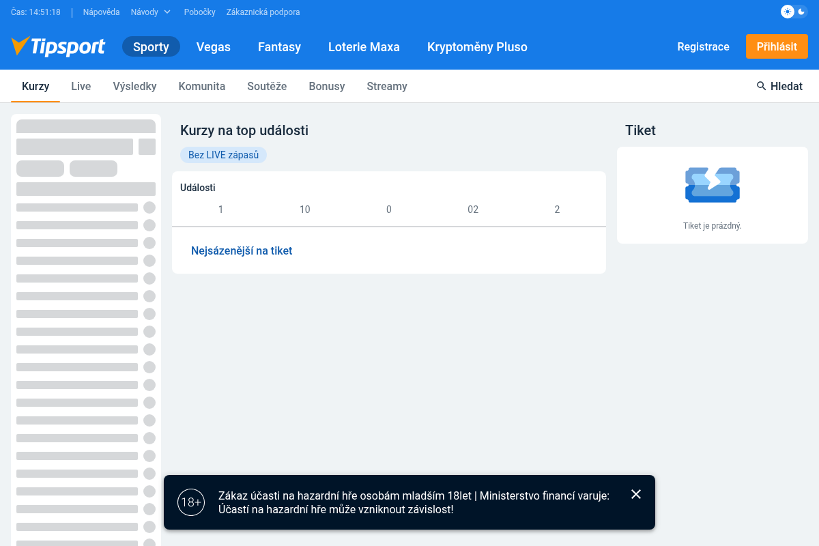The image size is (819, 546).
Task: Close the 18+ gambling warning banner
Action: (636, 494)
